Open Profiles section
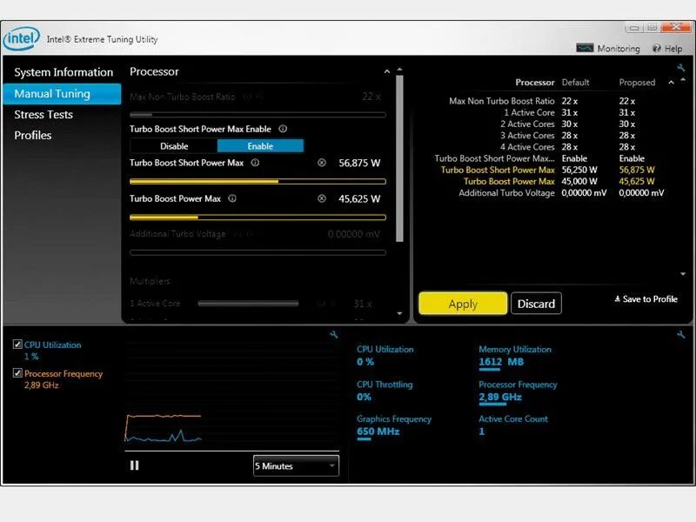696x522 pixels. pyautogui.click(x=33, y=136)
